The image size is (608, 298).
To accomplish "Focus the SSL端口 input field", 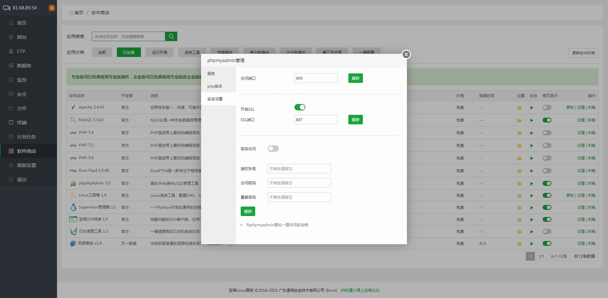I will [316, 120].
